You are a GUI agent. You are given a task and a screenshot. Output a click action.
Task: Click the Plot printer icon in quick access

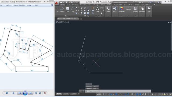pos(72,2)
